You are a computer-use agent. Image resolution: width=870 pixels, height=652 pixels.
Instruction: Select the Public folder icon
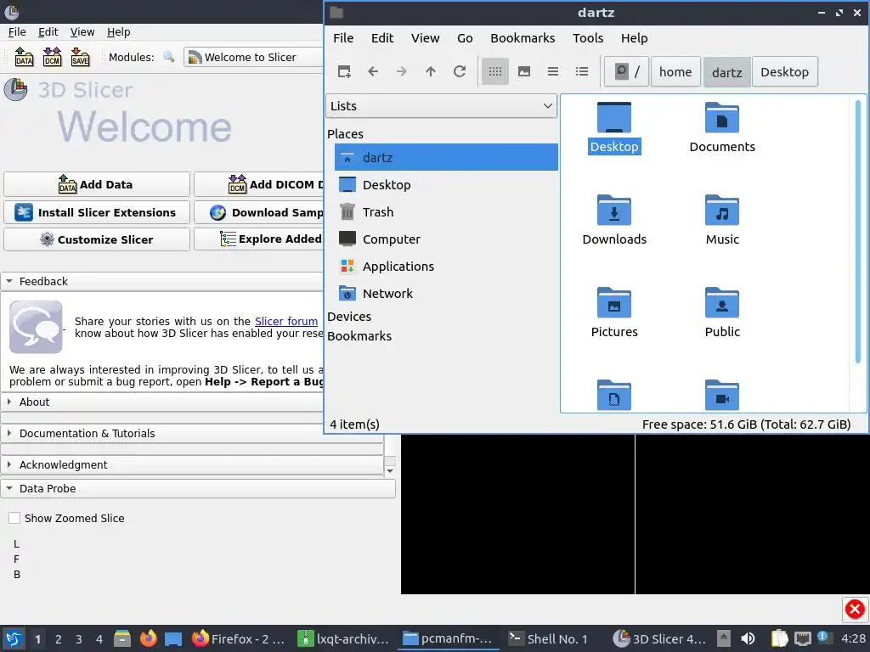coord(722,302)
